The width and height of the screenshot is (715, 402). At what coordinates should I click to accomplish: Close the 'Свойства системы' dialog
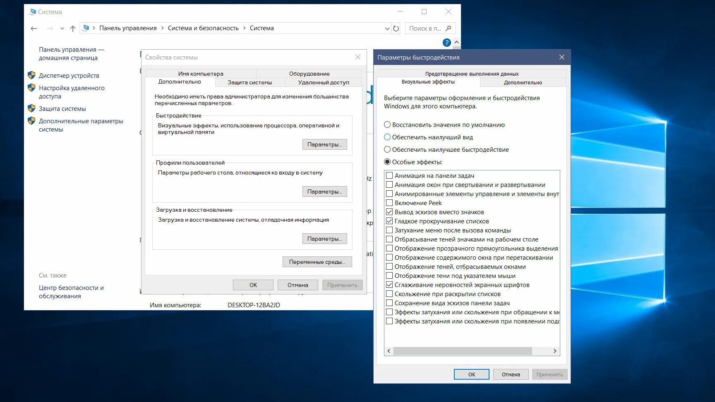[x=358, y=57]
